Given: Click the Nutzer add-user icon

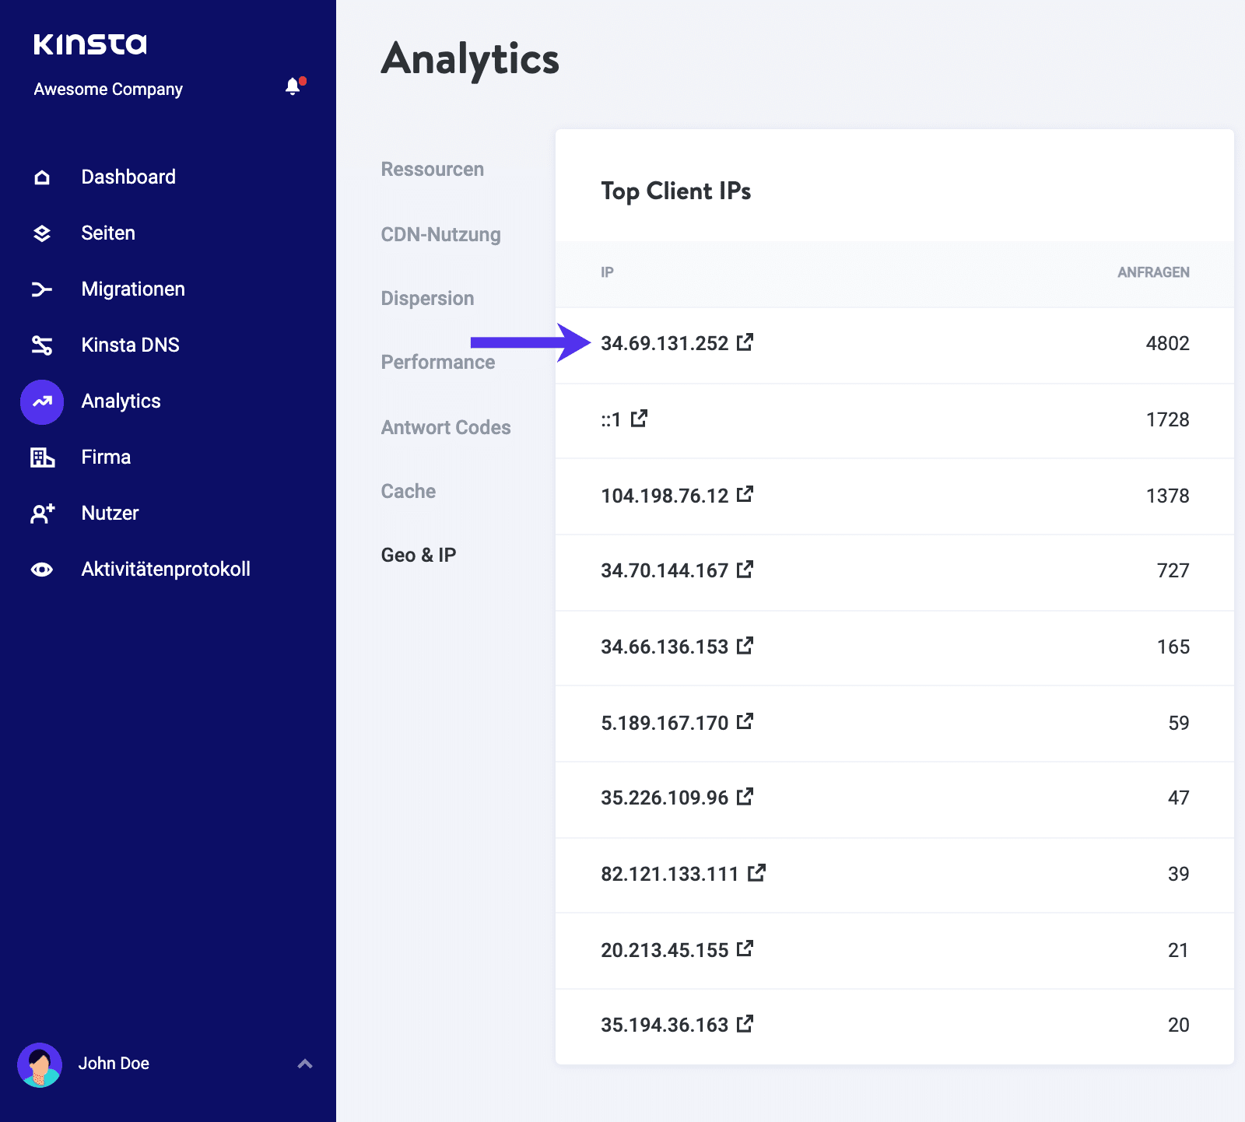Looking at the screenshot, I should (x=42, y=514).
